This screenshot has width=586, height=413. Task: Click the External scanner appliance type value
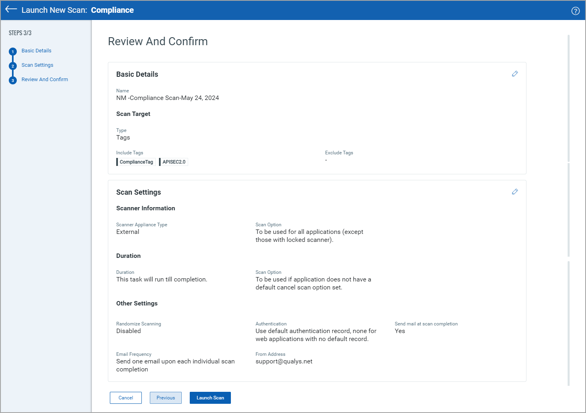(x=128, y=232)
